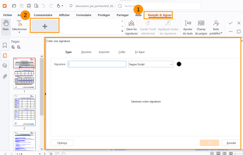Select Champ de peigne tool

[201, 28]
